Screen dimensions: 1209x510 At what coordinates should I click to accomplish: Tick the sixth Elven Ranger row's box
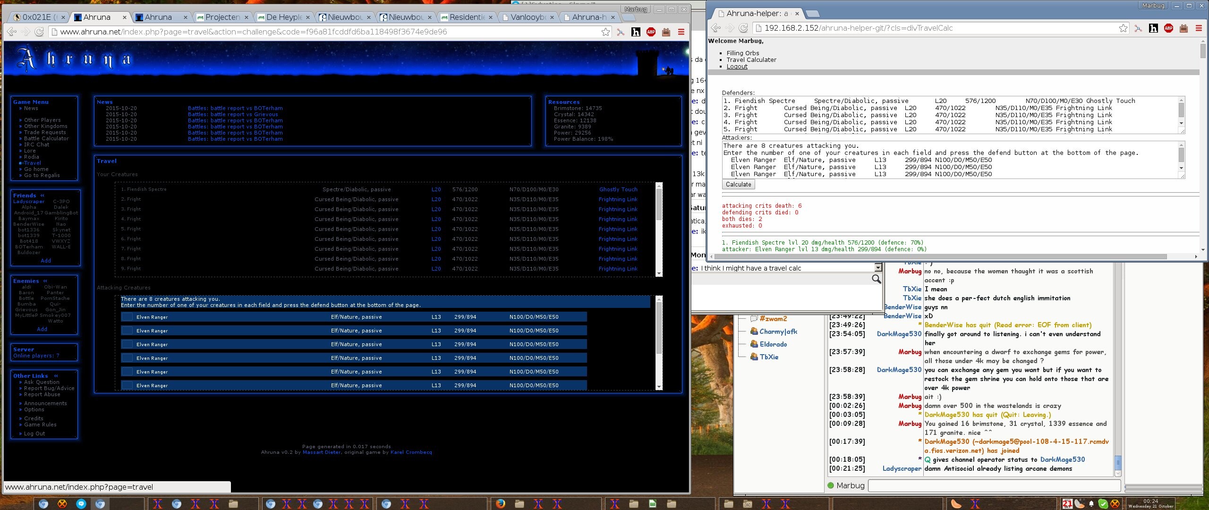pos(127,385)
